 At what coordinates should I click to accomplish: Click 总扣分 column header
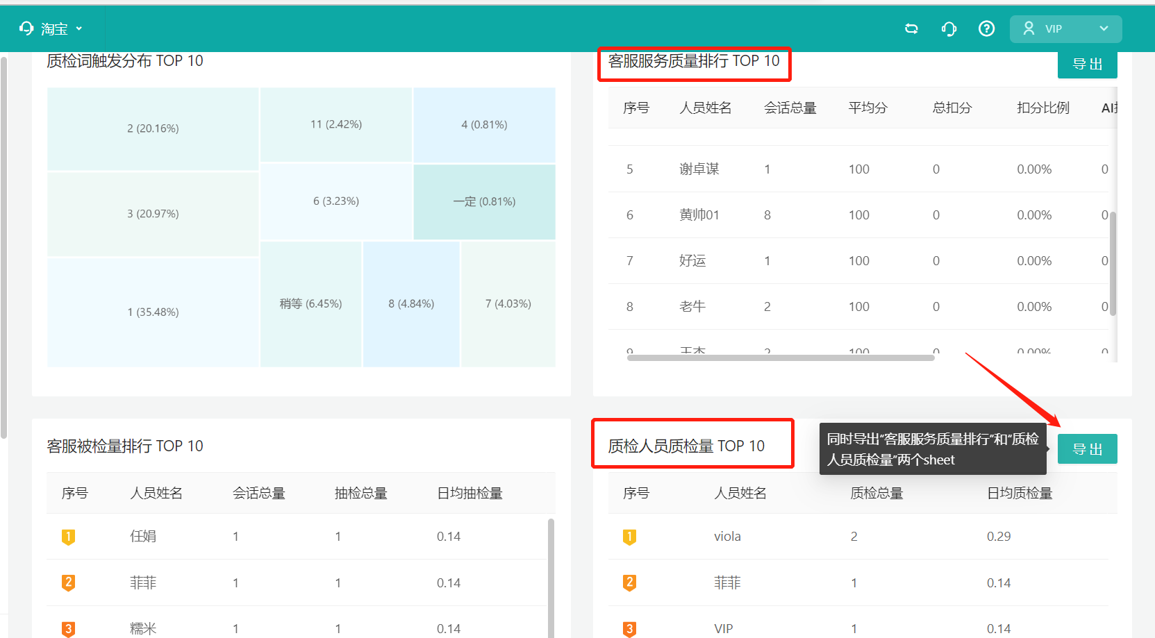[x=952, y=108]
